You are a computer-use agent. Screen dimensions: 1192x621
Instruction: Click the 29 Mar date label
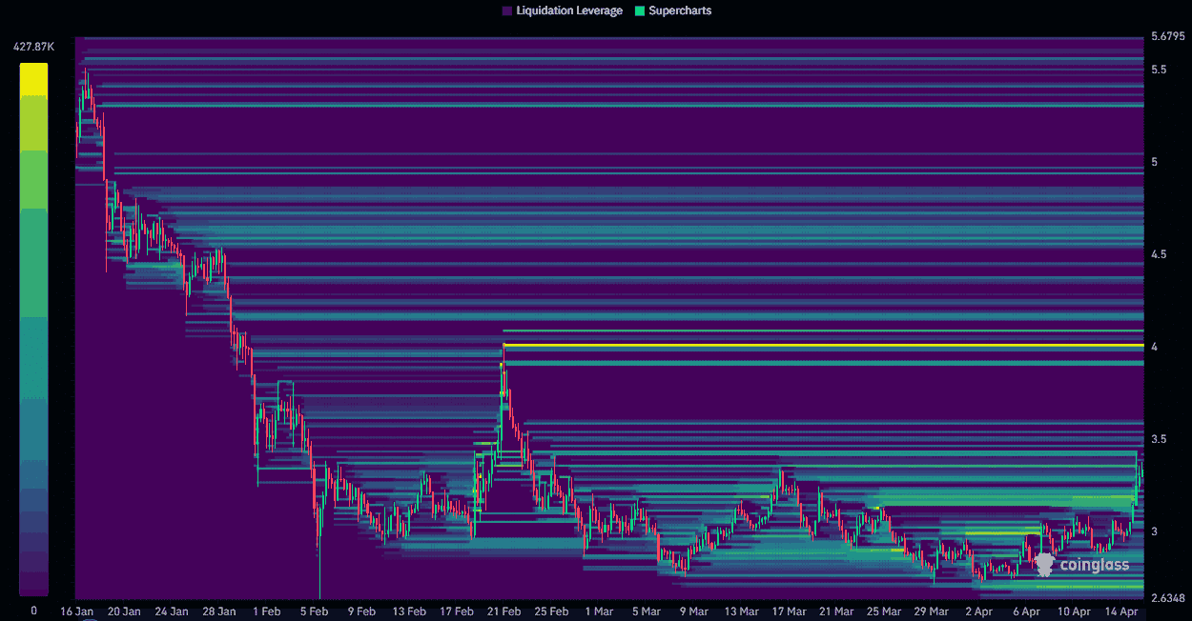932,611
